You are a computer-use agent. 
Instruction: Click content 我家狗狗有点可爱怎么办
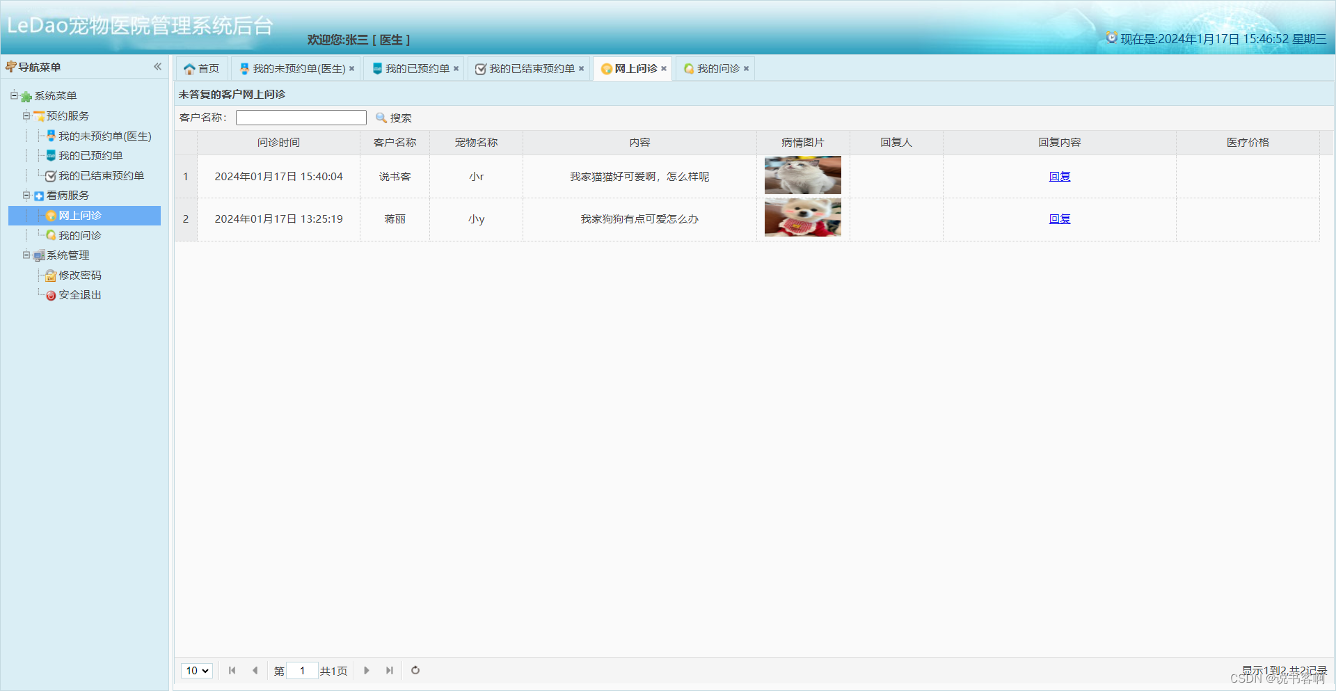coord(639,219)
